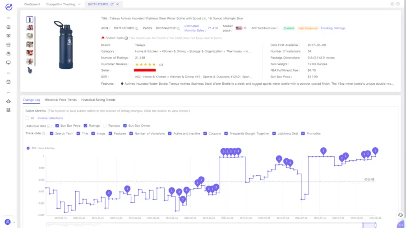Viewport: 406px width, 228px height.
Task: Open the home icon in sidebar
Action: pyautogui.click(x=9, y=27)
